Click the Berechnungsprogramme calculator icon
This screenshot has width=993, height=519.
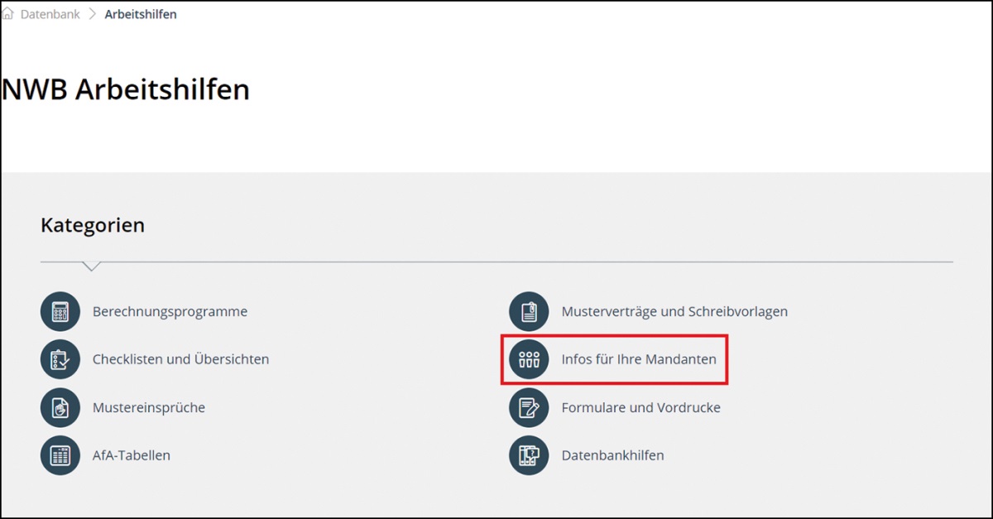click(60, 312)
